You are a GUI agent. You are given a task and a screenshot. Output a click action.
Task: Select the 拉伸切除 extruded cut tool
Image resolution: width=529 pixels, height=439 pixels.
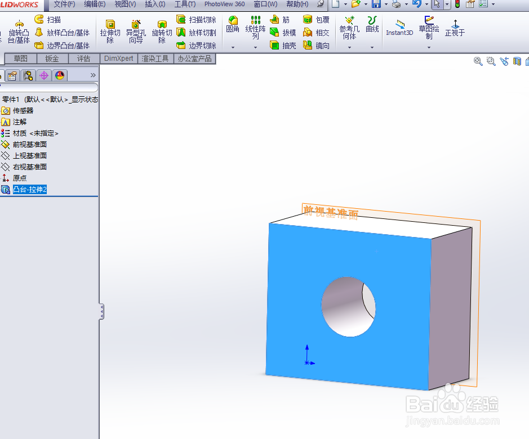[110, 32]
